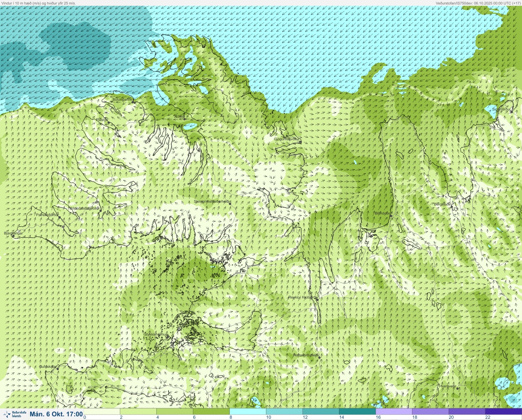Select the dark indigo 22+ m/s legend swatch
Viewport: 522px width, 420px height.
[504, 411]
